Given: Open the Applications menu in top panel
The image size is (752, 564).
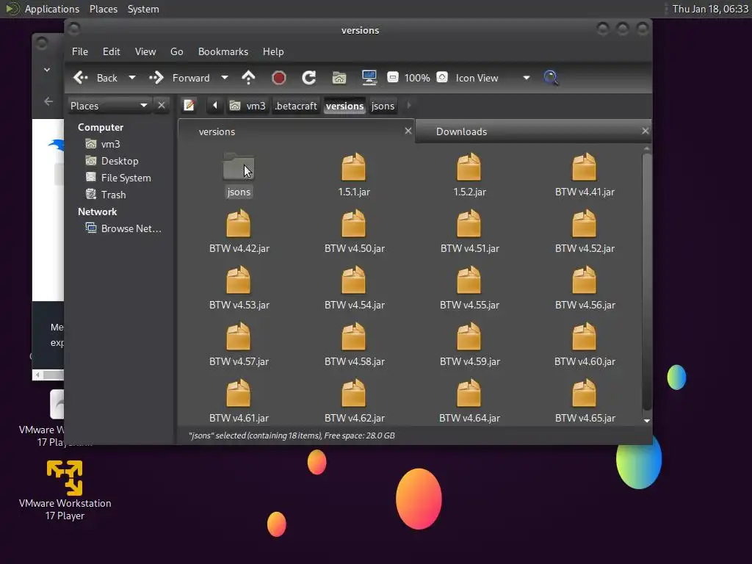Looking at the screenshot, I should coord(51,9).
